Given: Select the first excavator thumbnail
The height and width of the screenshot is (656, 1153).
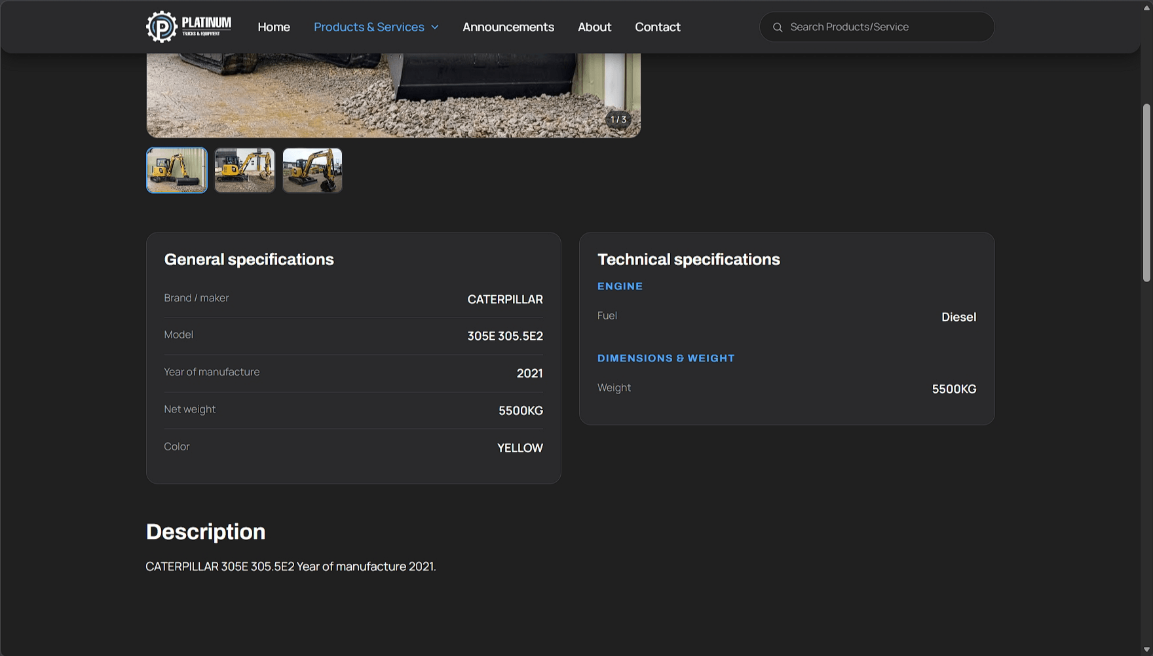Looking at the screenshot, I should click(x=177, y=170).
